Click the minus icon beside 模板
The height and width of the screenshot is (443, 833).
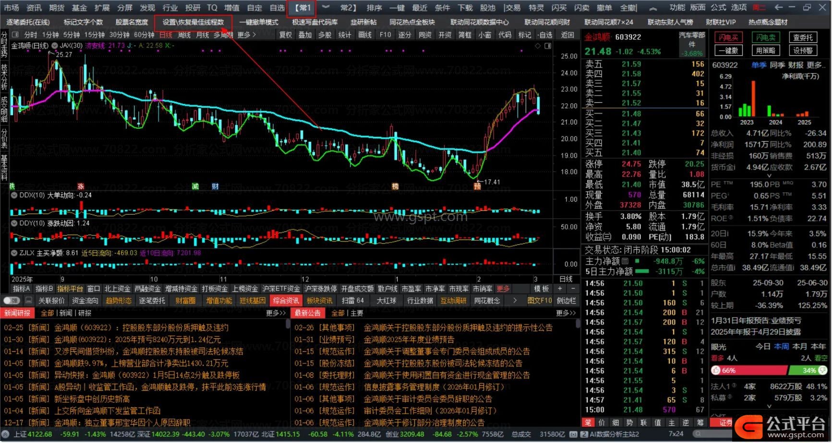[x=573, y=289]
